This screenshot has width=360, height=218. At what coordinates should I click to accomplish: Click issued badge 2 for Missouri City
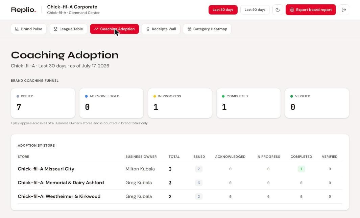199,169
